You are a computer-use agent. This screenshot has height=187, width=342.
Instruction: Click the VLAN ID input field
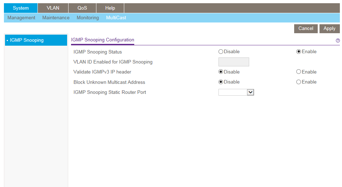(233, 62)
